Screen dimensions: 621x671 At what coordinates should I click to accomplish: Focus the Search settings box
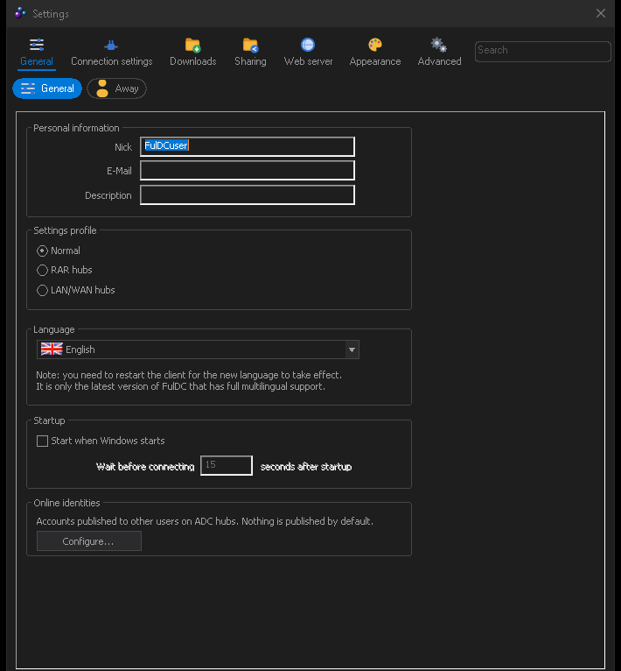pyautogui.click(x=542, y=52)
